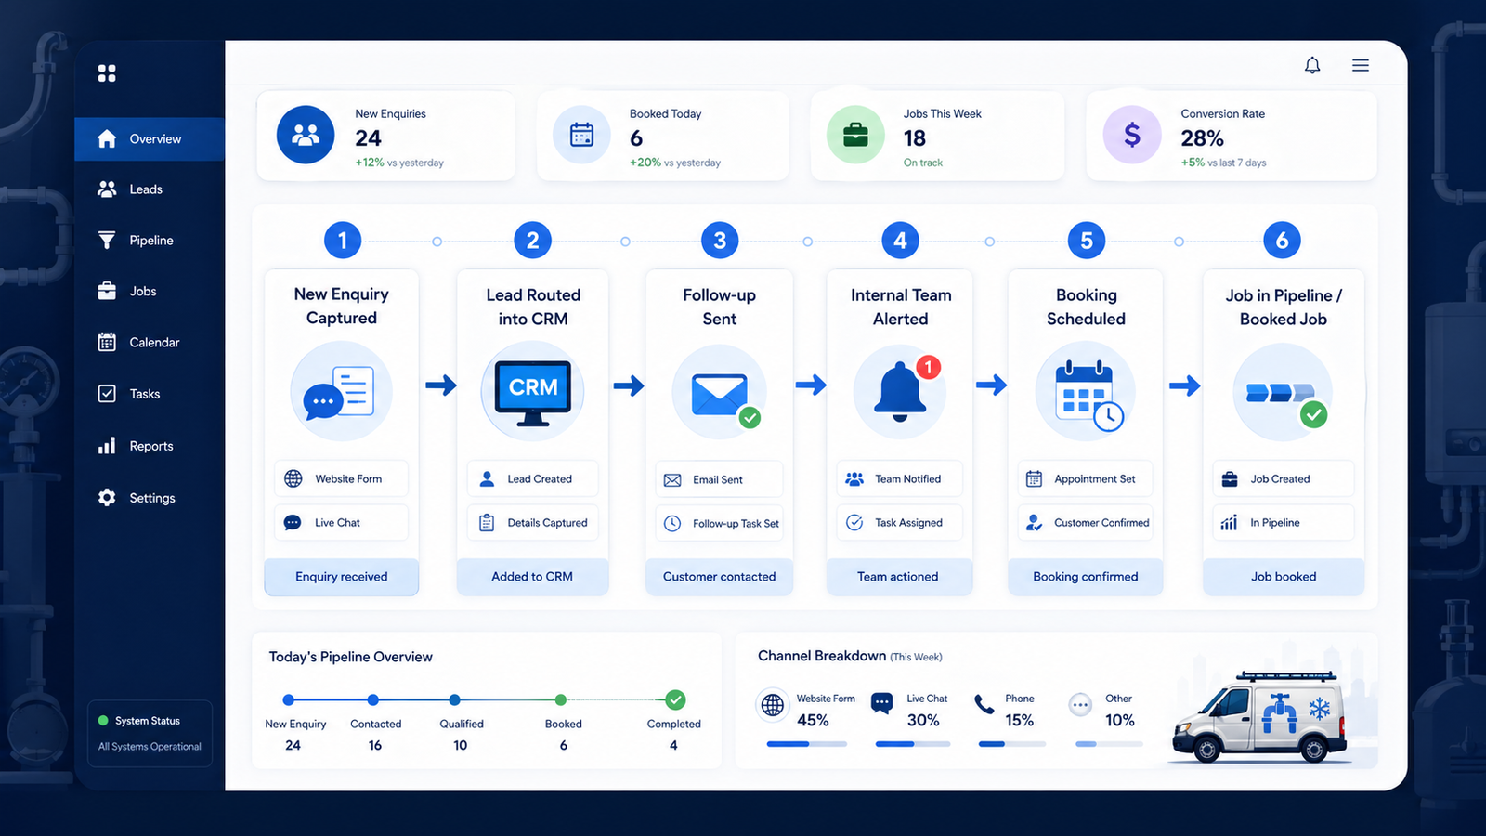This screenshot has height=836, width=1486.
Task: Open the notifications bell icon
Action: pyautogui.click(x=1312, y=65)
